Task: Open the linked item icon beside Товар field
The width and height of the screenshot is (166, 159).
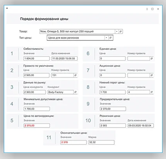Action: [x=121, y=31]
